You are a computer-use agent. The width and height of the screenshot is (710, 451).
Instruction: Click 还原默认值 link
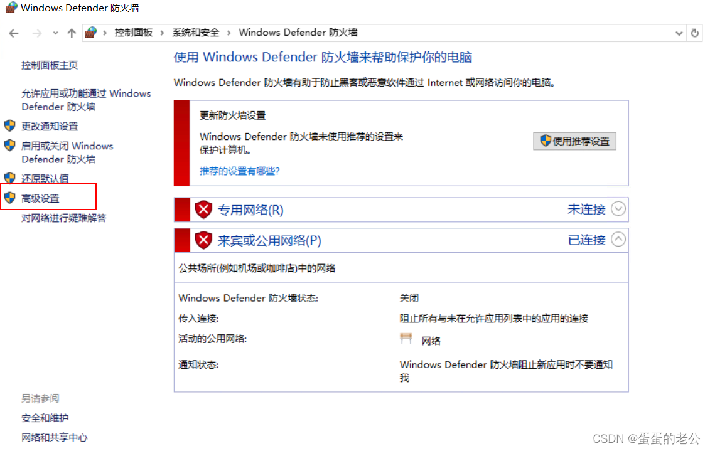click(x=45, y=179)
